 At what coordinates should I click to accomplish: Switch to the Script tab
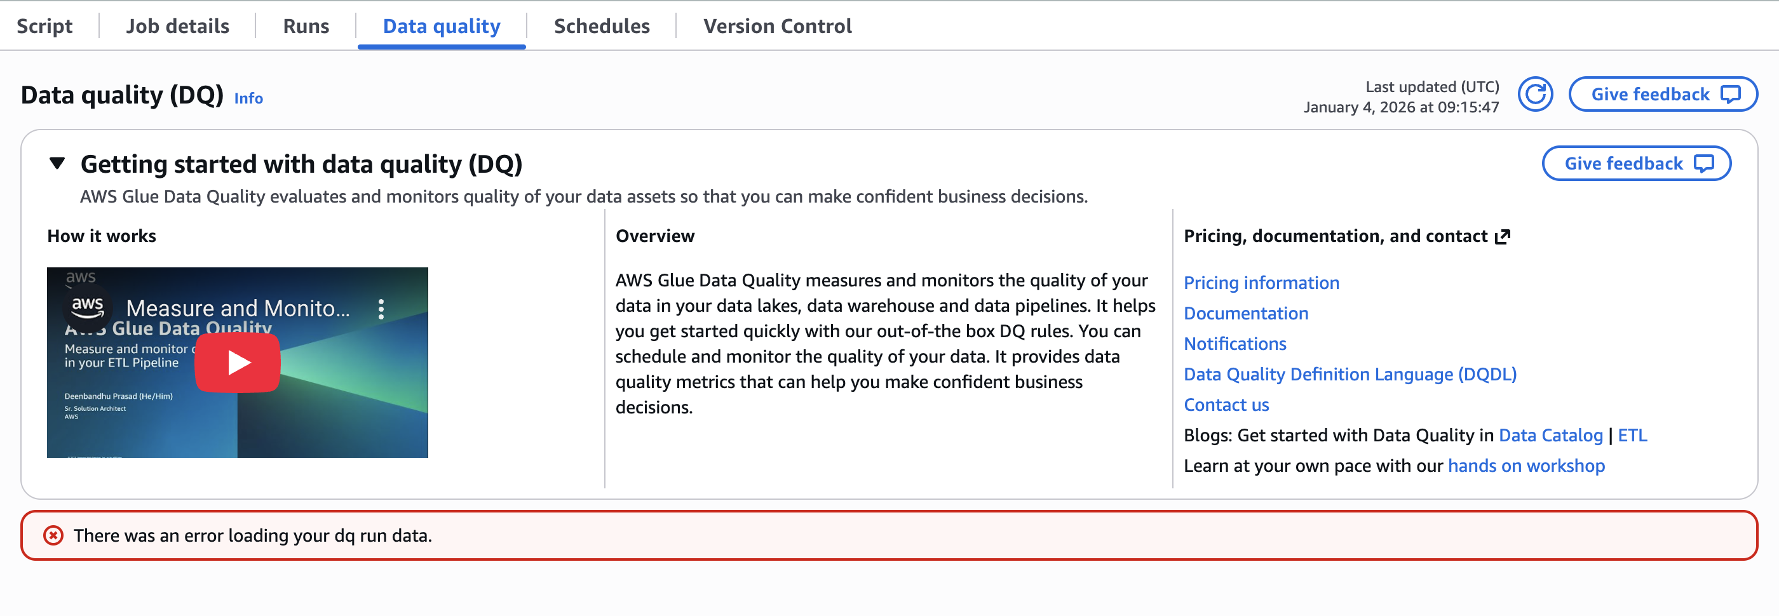pyautogui.click(x=44, y=26)
